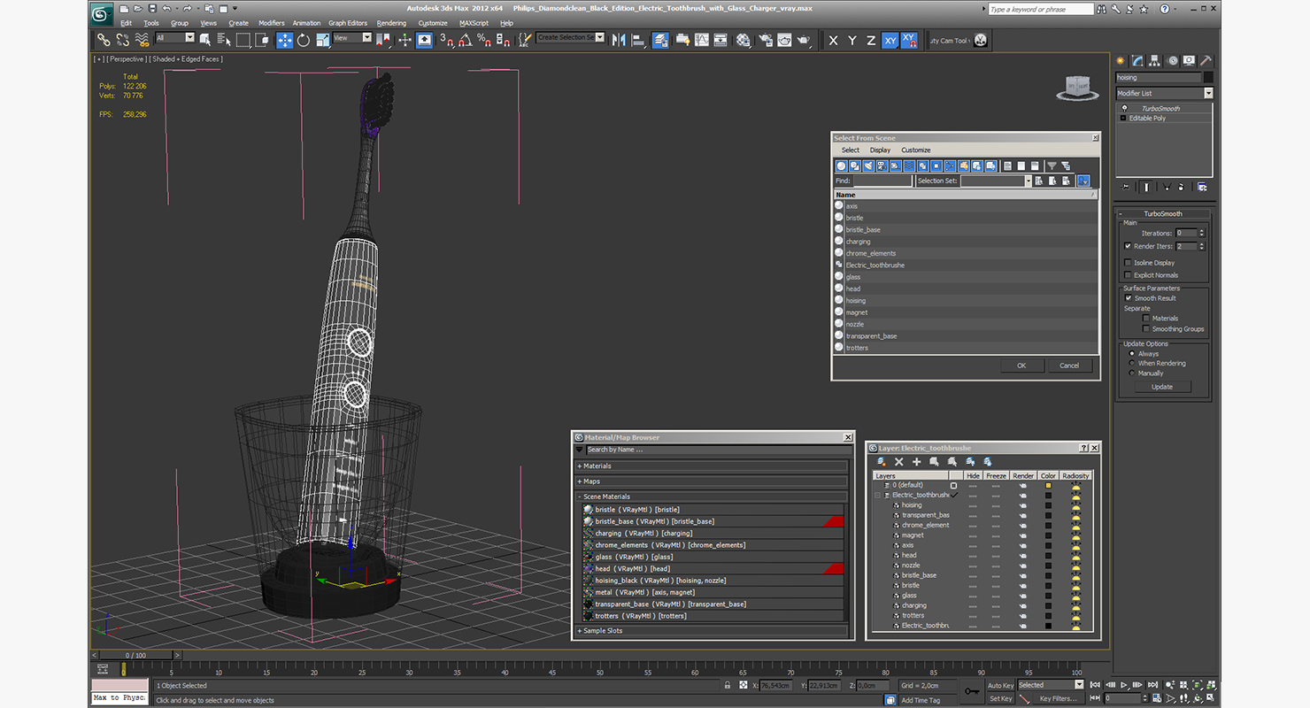Toggle the Auto Key button

tap(1000, 686)
